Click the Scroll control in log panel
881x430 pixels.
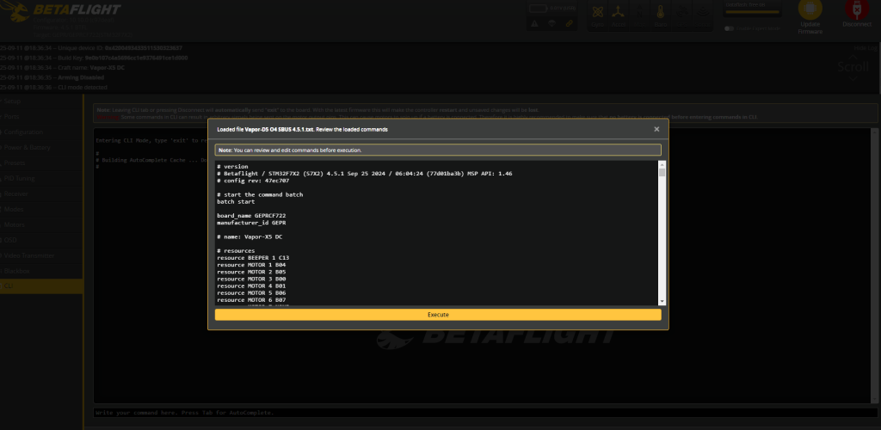coord(853,67)
